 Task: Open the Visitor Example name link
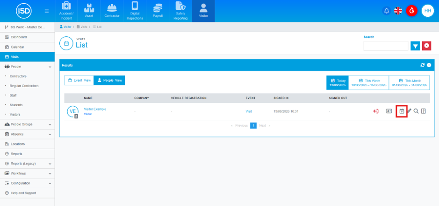(95, 109)
